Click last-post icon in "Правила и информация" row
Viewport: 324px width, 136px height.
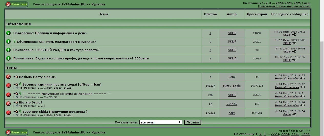(294, 35)
